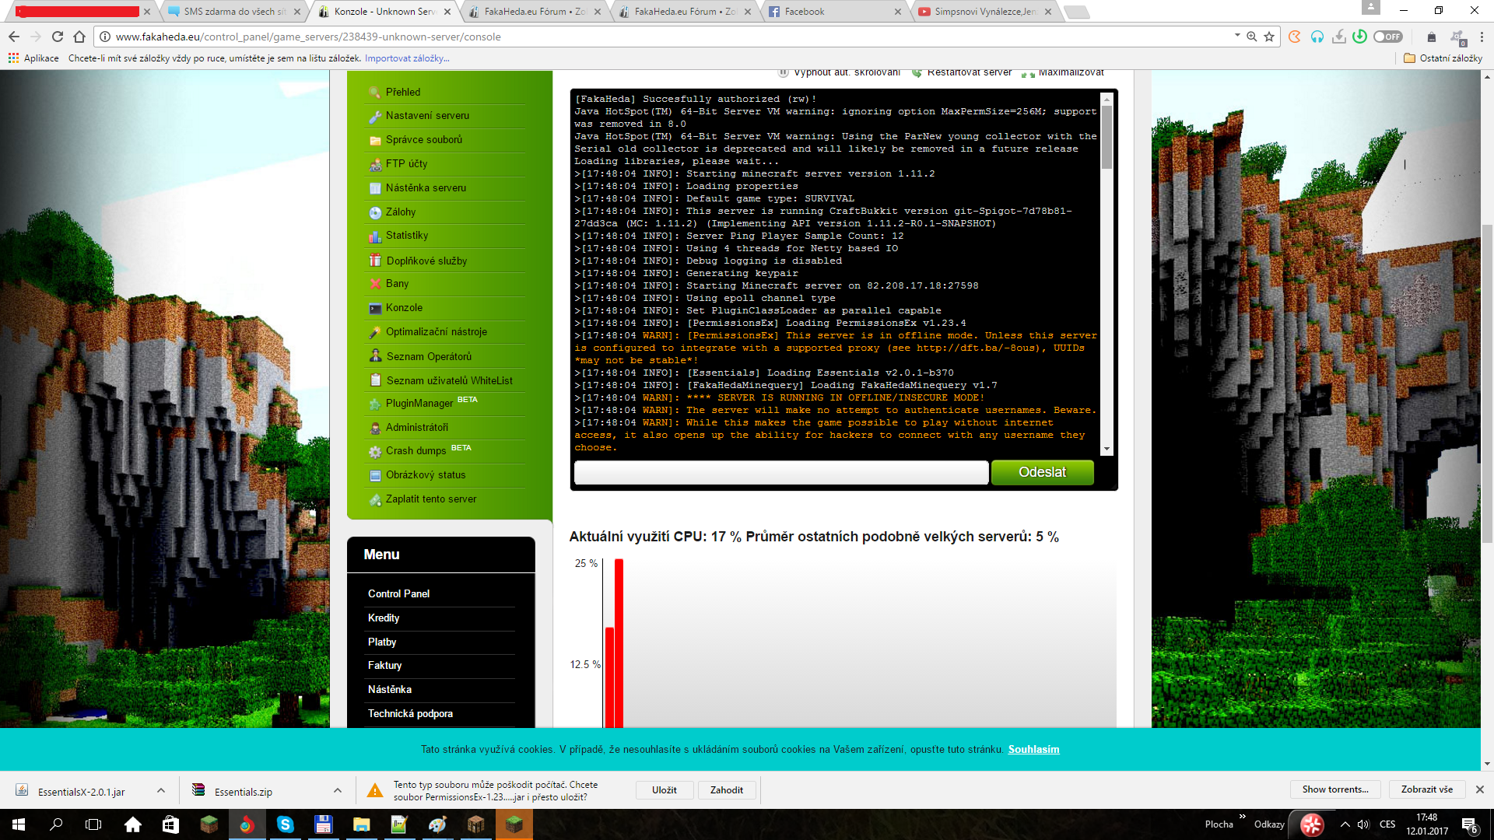Open the shopping bag extension icon
Viewport: 1494px width, 840px height.
click(1432, 37)
